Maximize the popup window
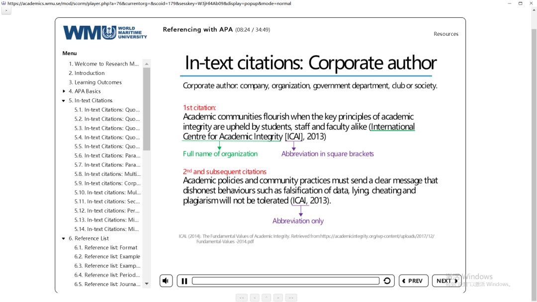537x302 pixels. tap(520, 3)
